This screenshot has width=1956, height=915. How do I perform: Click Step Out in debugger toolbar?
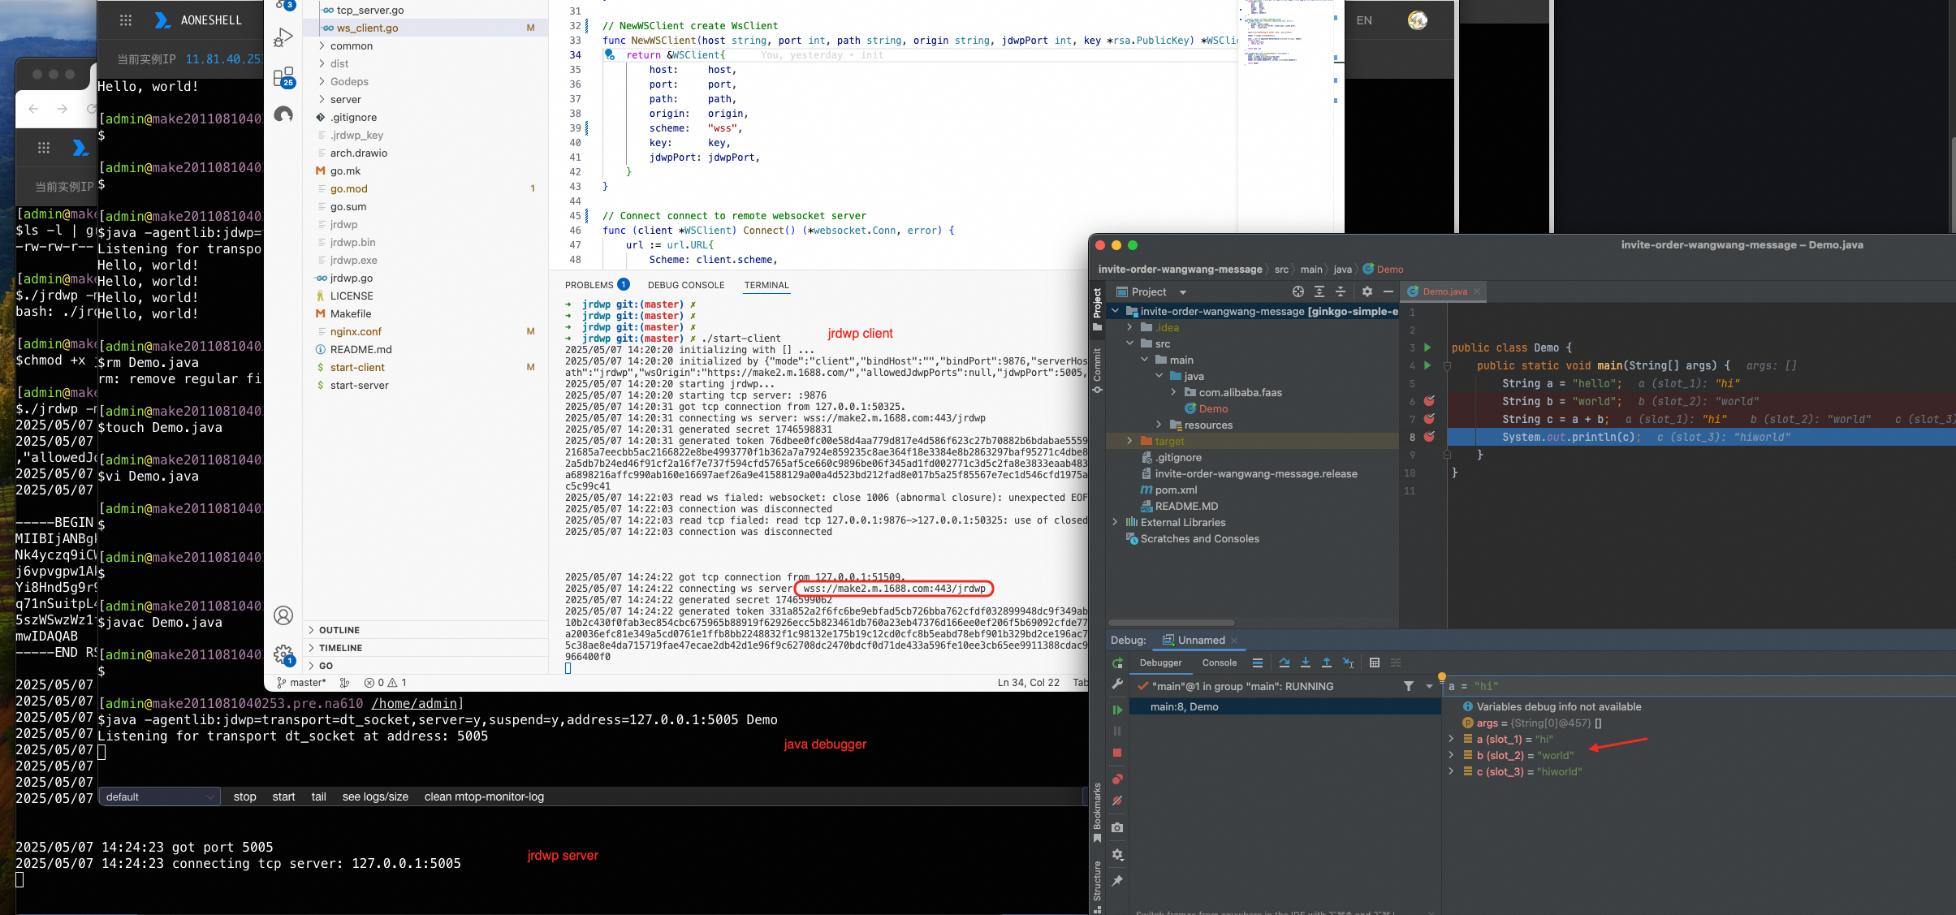point(1326,663)
